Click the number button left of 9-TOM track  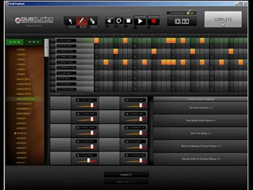click(53, 84)
